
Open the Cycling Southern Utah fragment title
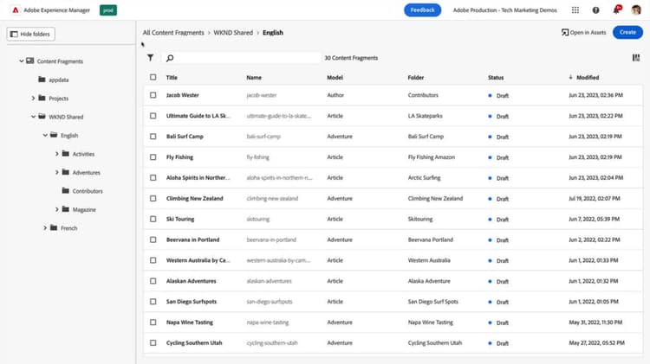coord(194,343)
